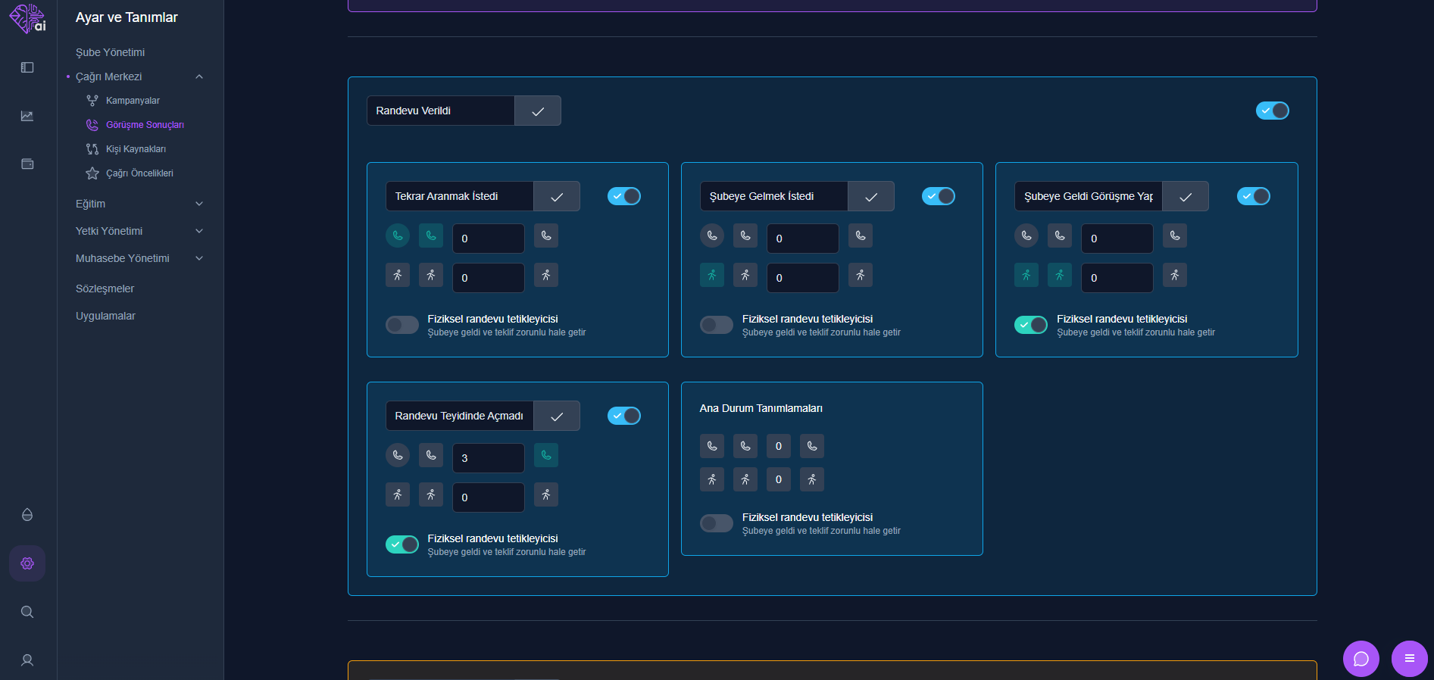Click second green phone icon in Tekrar Aranmak İstedi

point(431,236)
